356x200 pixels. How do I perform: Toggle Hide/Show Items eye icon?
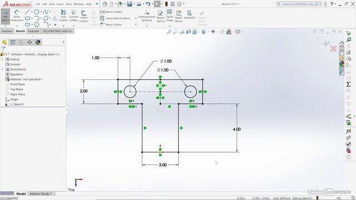tap(213, 32)
